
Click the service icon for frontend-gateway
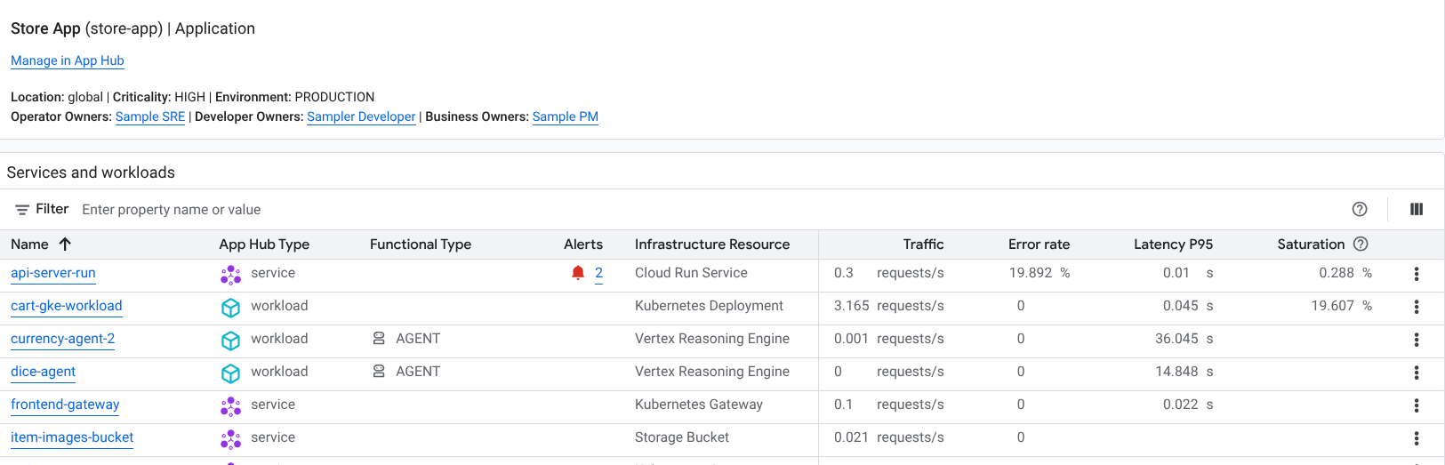[230, 406]
